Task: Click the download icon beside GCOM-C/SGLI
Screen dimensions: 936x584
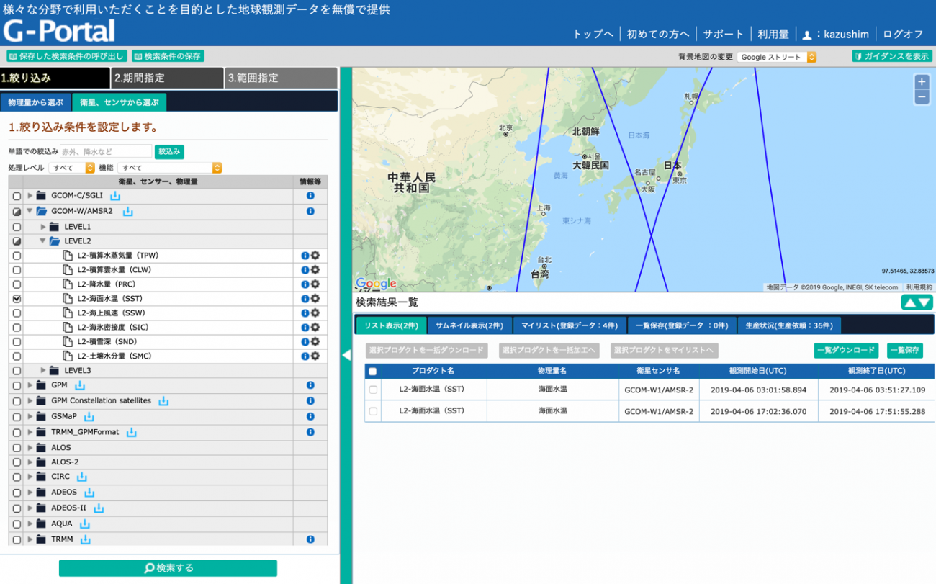Action: (x=115, y=196)
